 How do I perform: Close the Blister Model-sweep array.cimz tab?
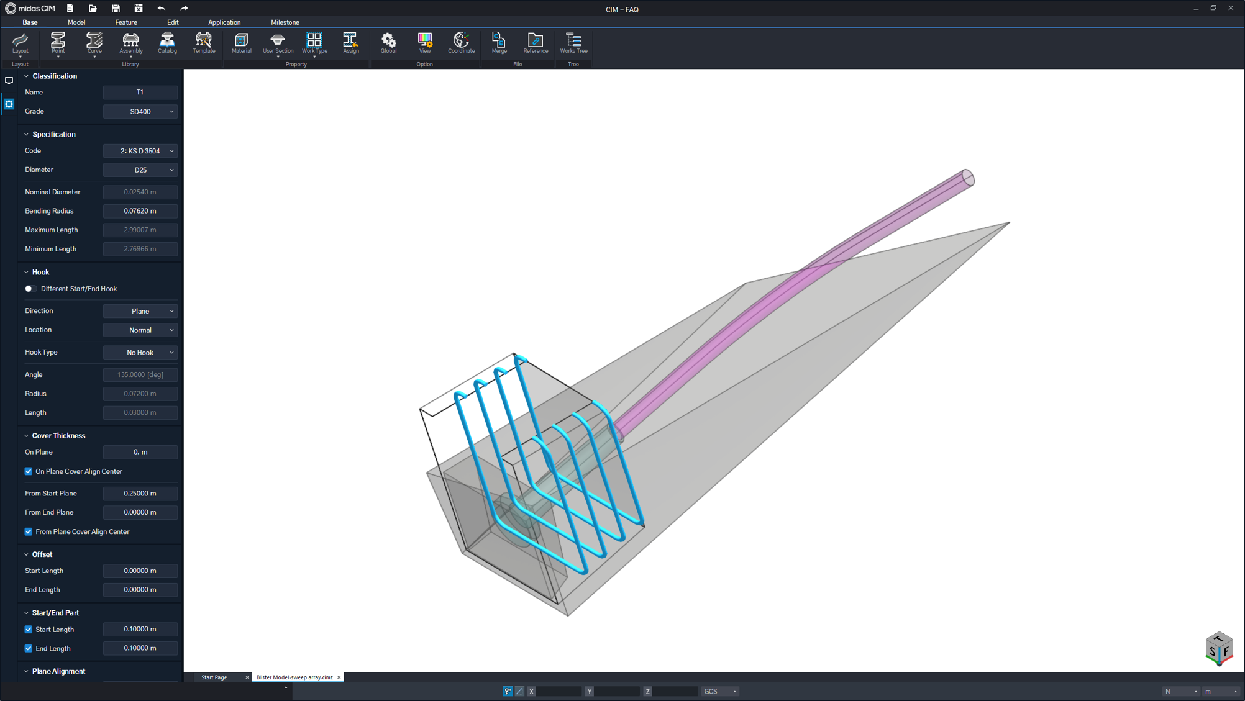point(339,677)
